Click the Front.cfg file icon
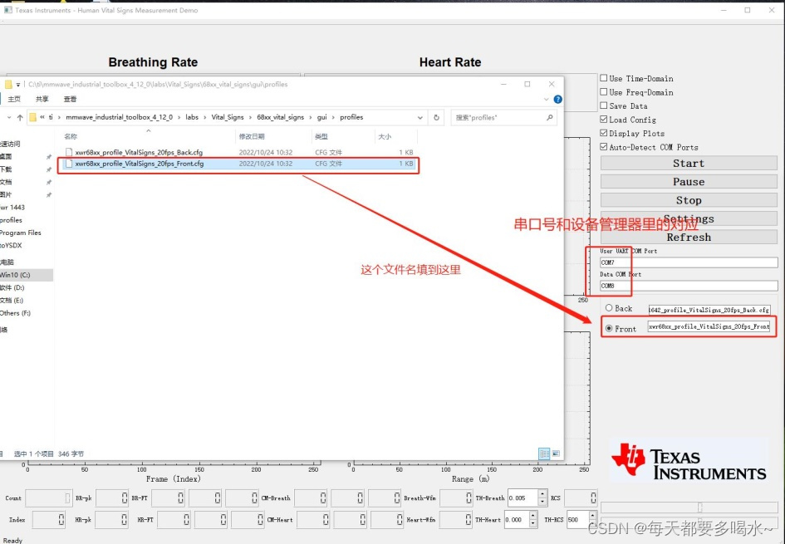785x544 pixels. pyautogui.click(x=69, y=164)
